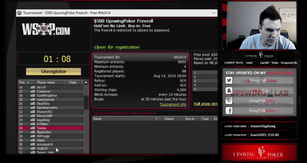Click latest subscriber maverickgdawg
The image size is (307, 163).
click(263, 126)
